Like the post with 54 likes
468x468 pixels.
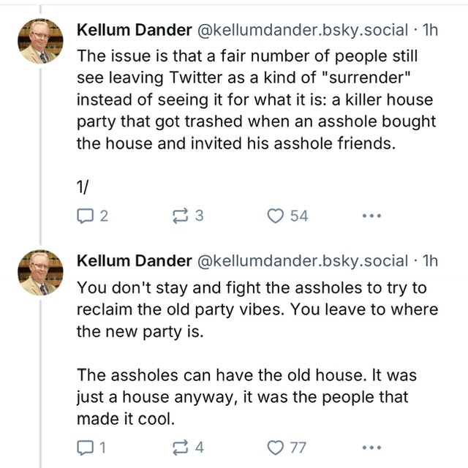[x=276, y=216]
